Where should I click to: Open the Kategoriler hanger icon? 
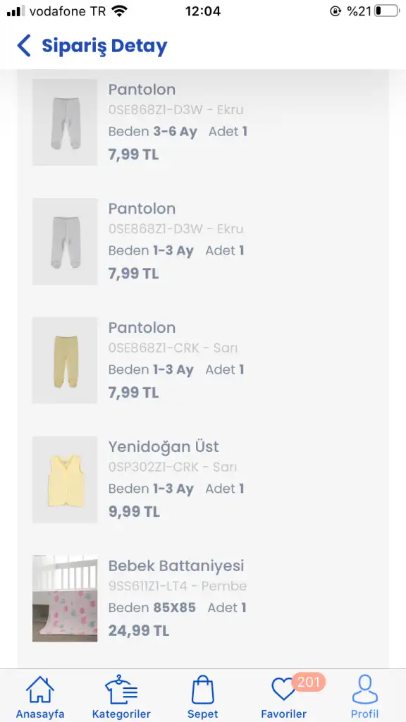121,690
